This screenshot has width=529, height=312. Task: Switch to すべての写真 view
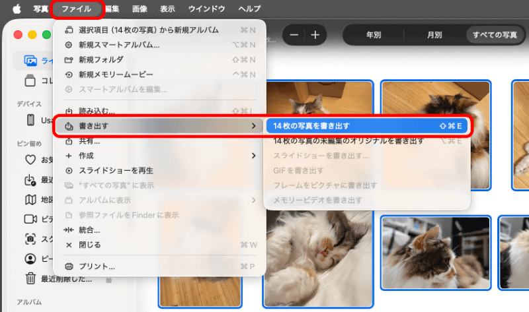(x=495, y=35)
